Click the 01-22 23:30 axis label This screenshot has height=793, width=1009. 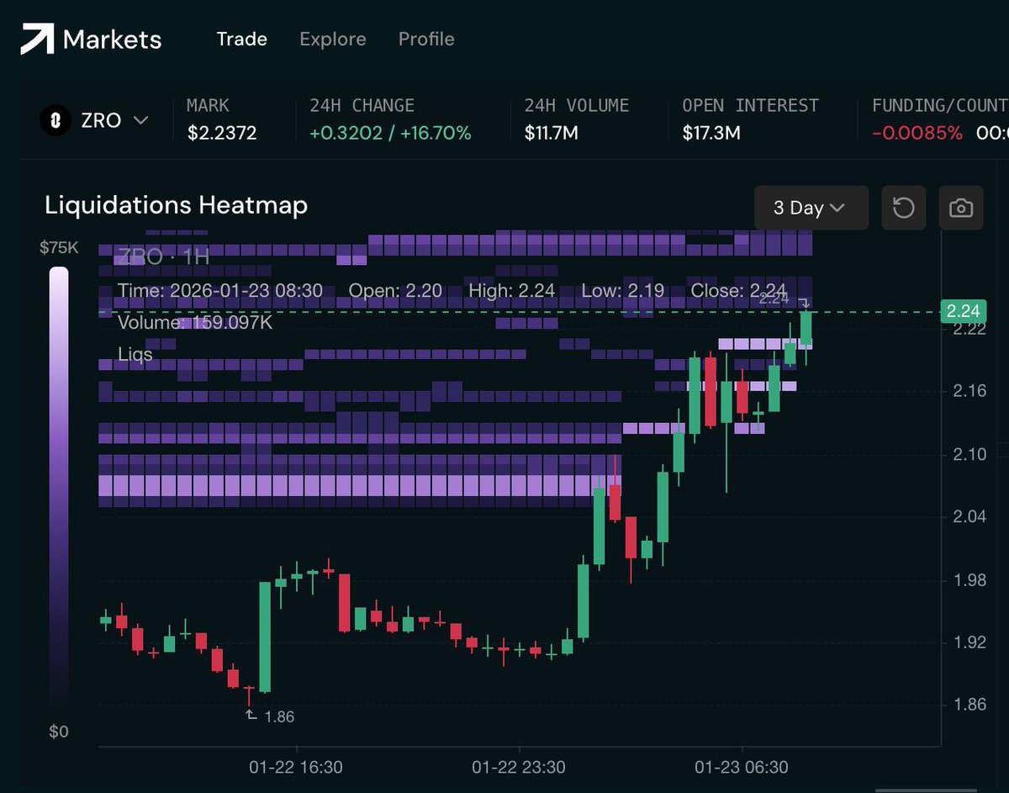click(519, 767)
